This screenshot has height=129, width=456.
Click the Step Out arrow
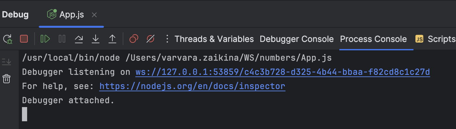click(x=112, y=39)
